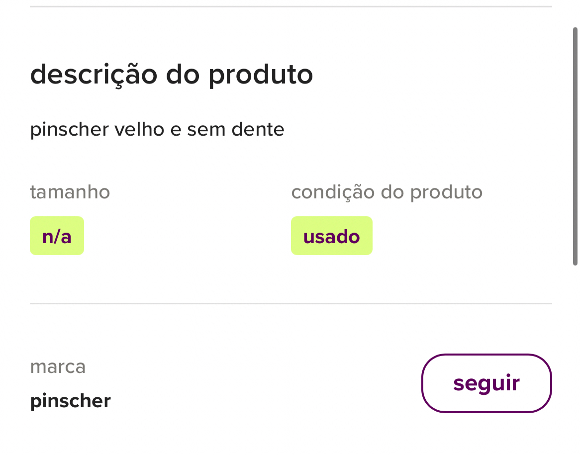This screenshot has width=580, height=455.
Task: Tap the n/a size tag
Action: tap(57, 236)
